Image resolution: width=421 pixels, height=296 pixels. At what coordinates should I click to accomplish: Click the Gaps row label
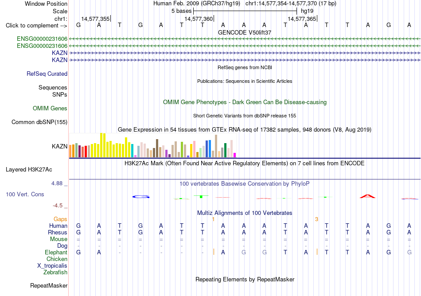pos(60,219)
